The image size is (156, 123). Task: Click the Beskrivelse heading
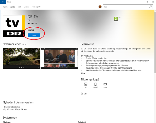(x=87, y=44)
